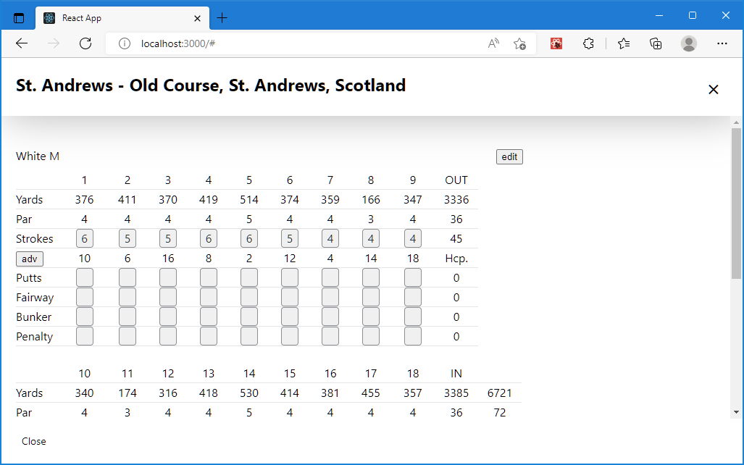744x465 pixels.
Task: Click the scrollbar up arrow
Action: point(736,122)
